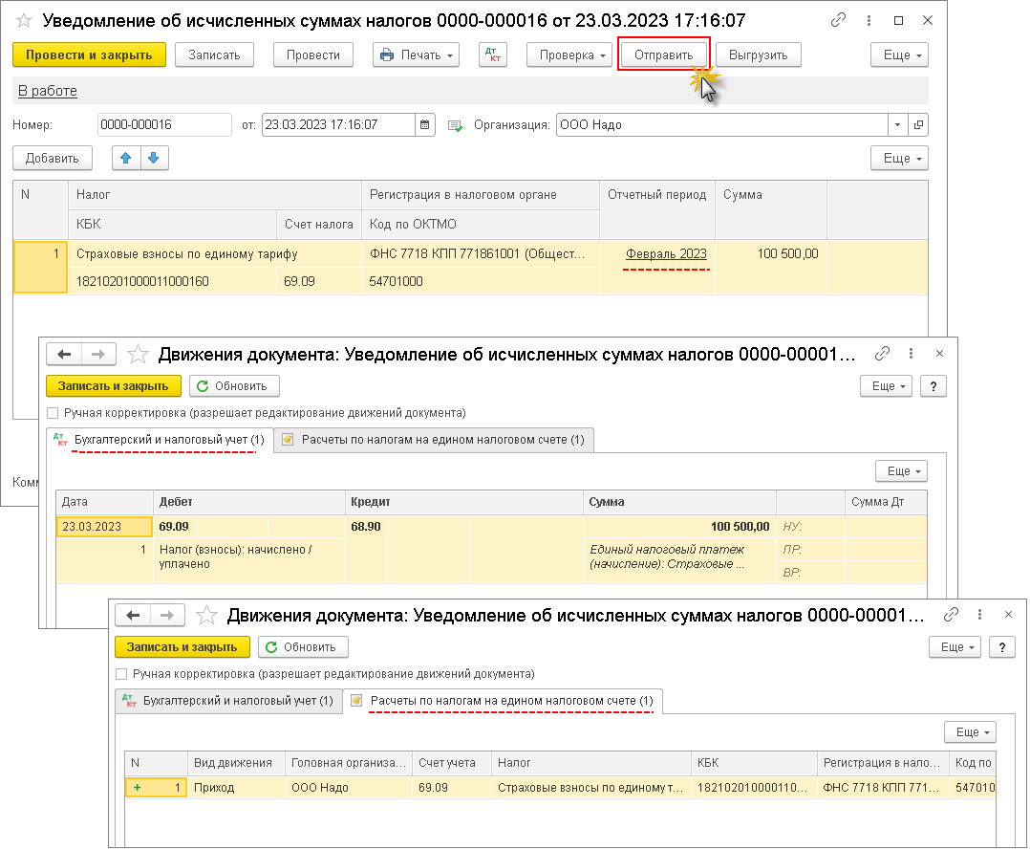Move tax row down with blue arrow

[x=154, y=159]
